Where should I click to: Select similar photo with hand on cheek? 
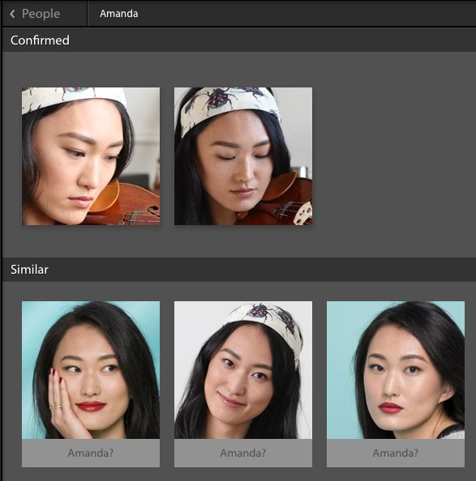pos(91,370)
